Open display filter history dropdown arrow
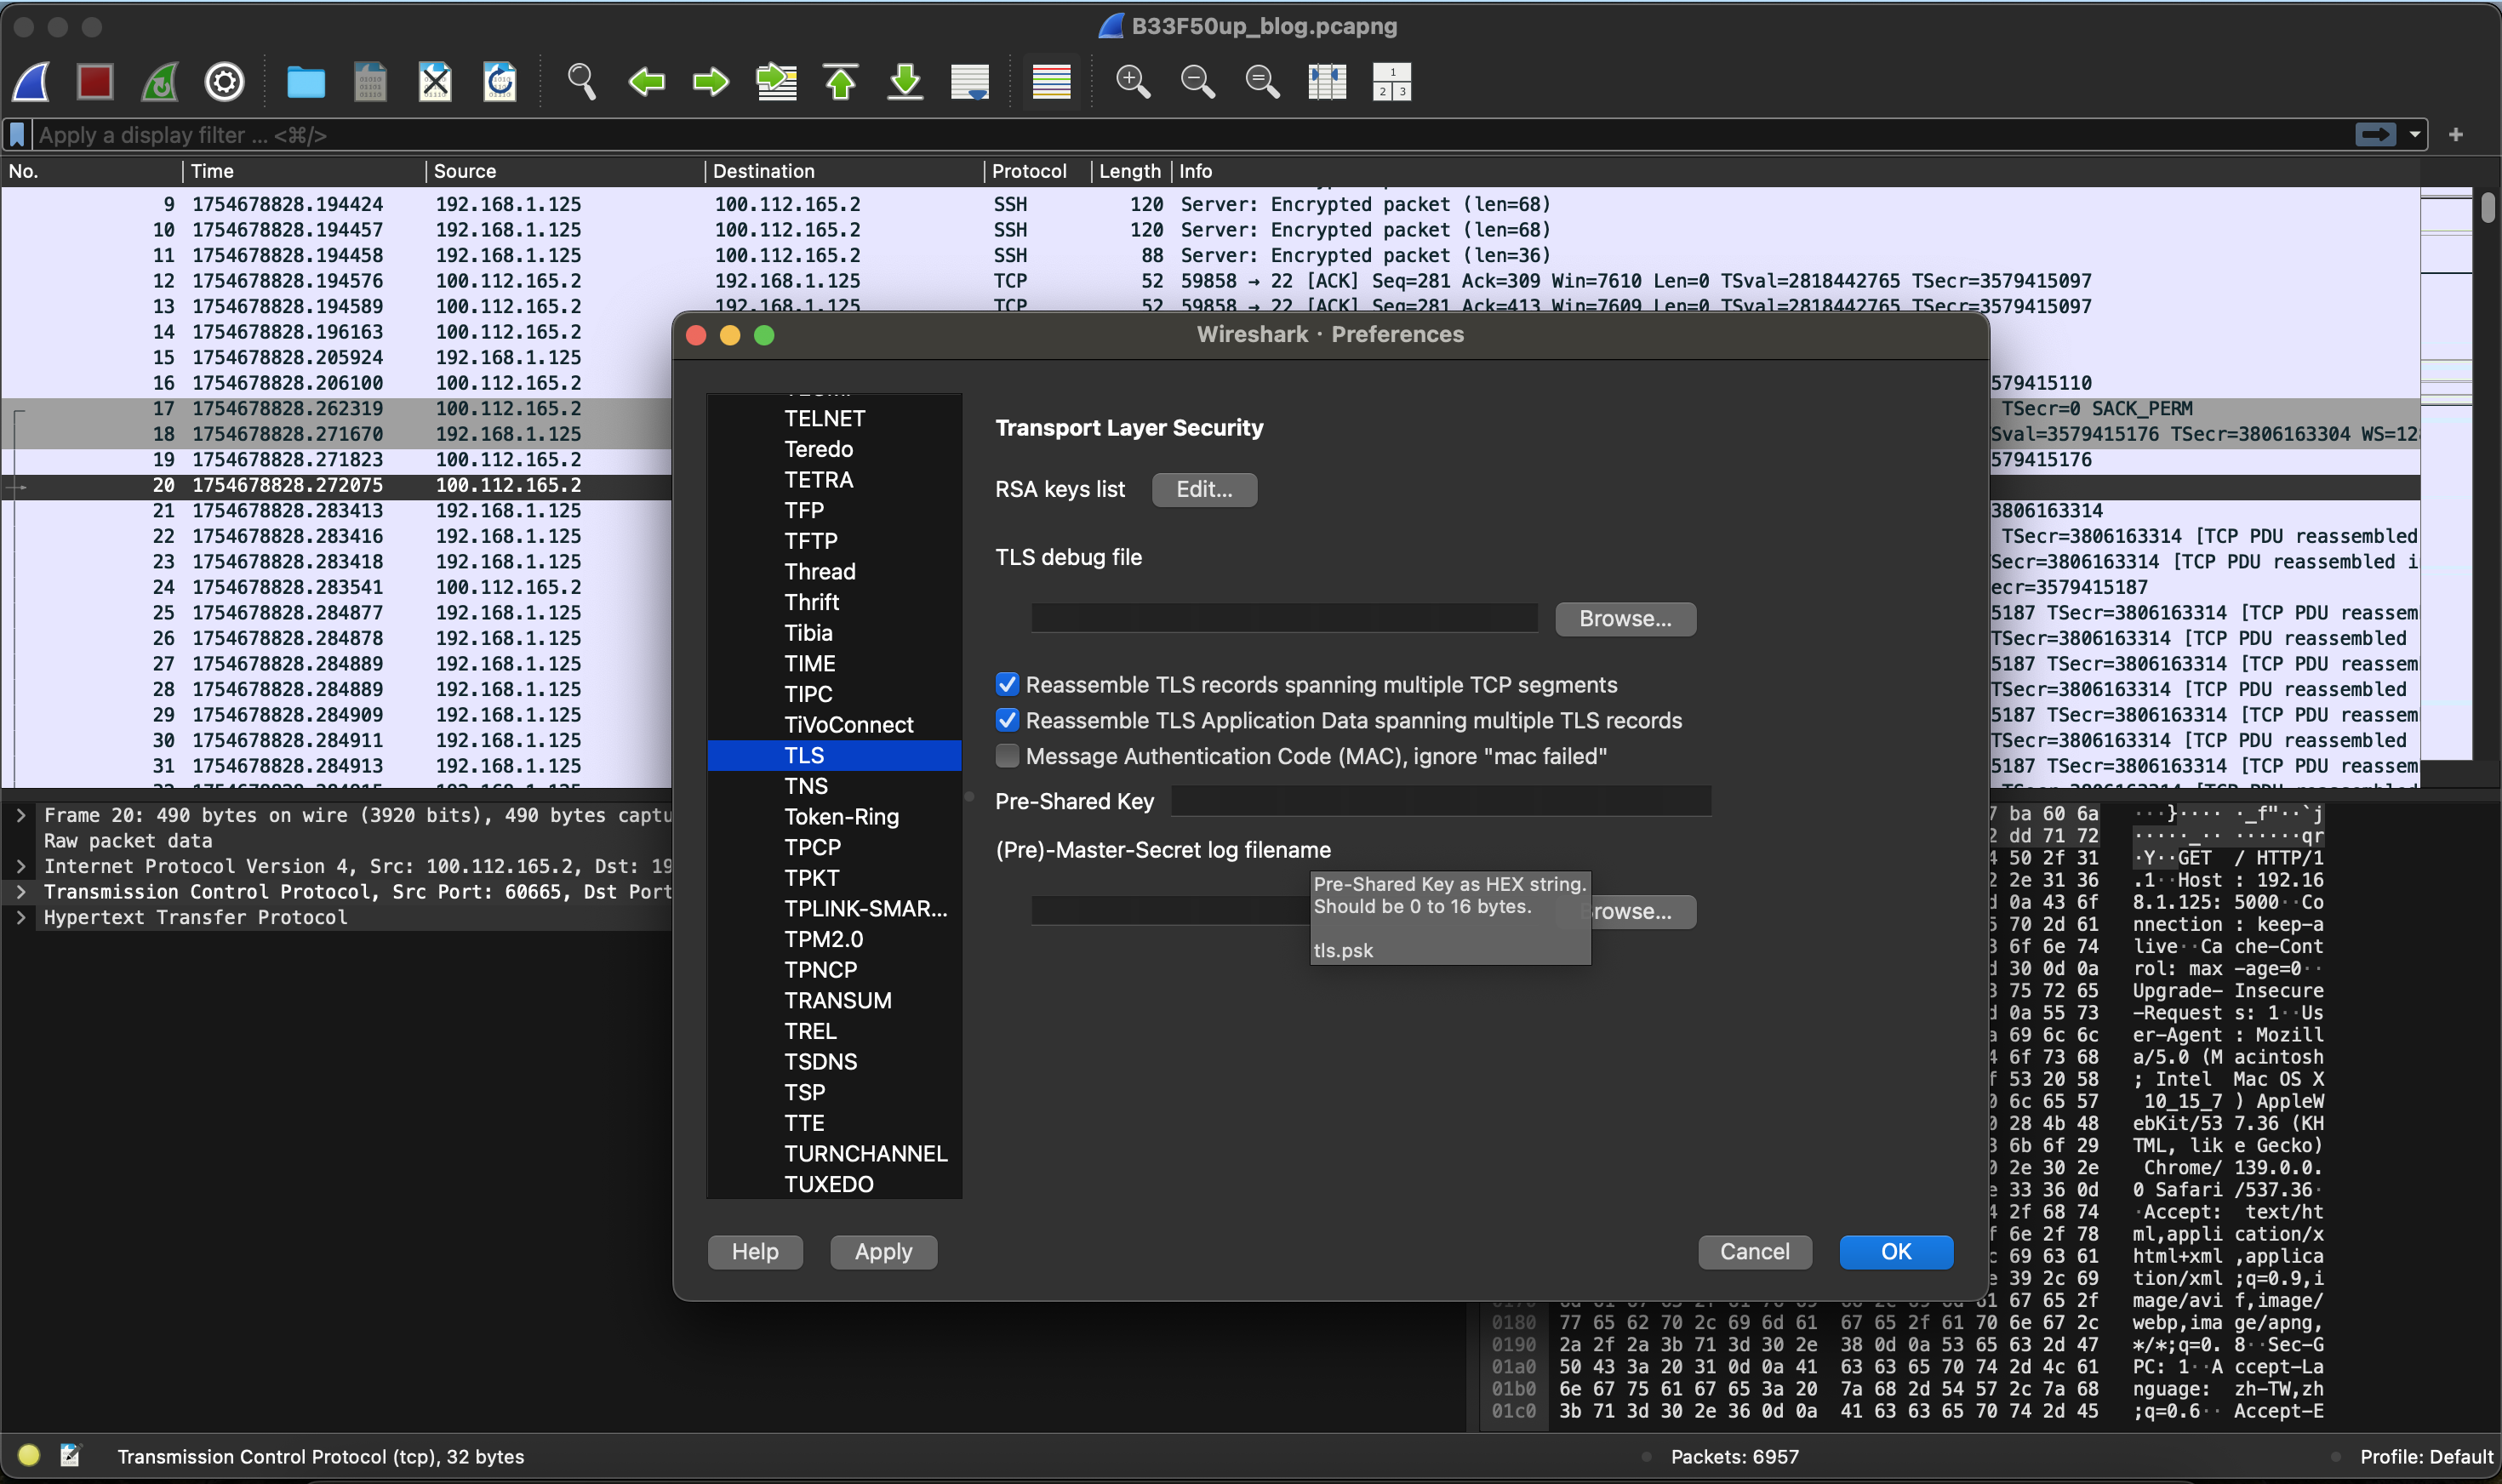This screenshot has width=2502, height=1484. (x=2415, y=134)
